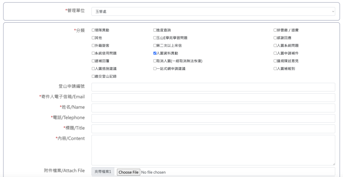Enable the 繳交登山記錄 checkbox

click(93, 76)
